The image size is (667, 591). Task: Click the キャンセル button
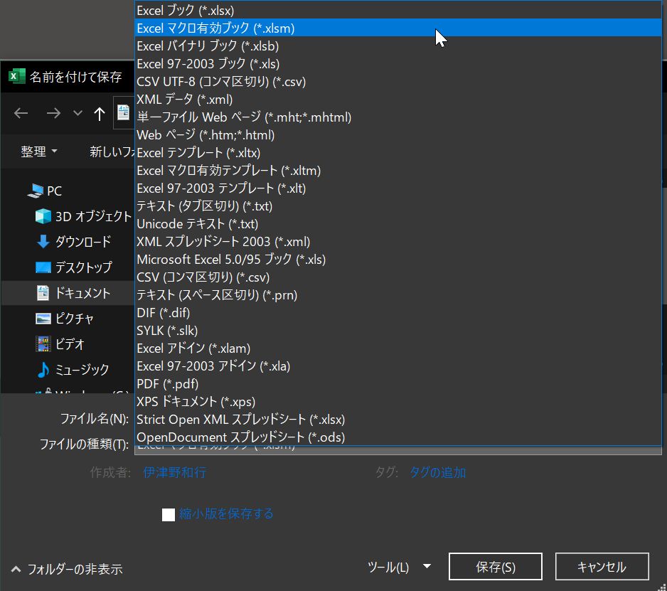coord(602,566)
